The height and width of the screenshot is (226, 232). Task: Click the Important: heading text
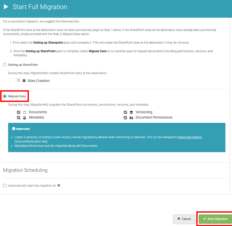[x=23, y=129]
